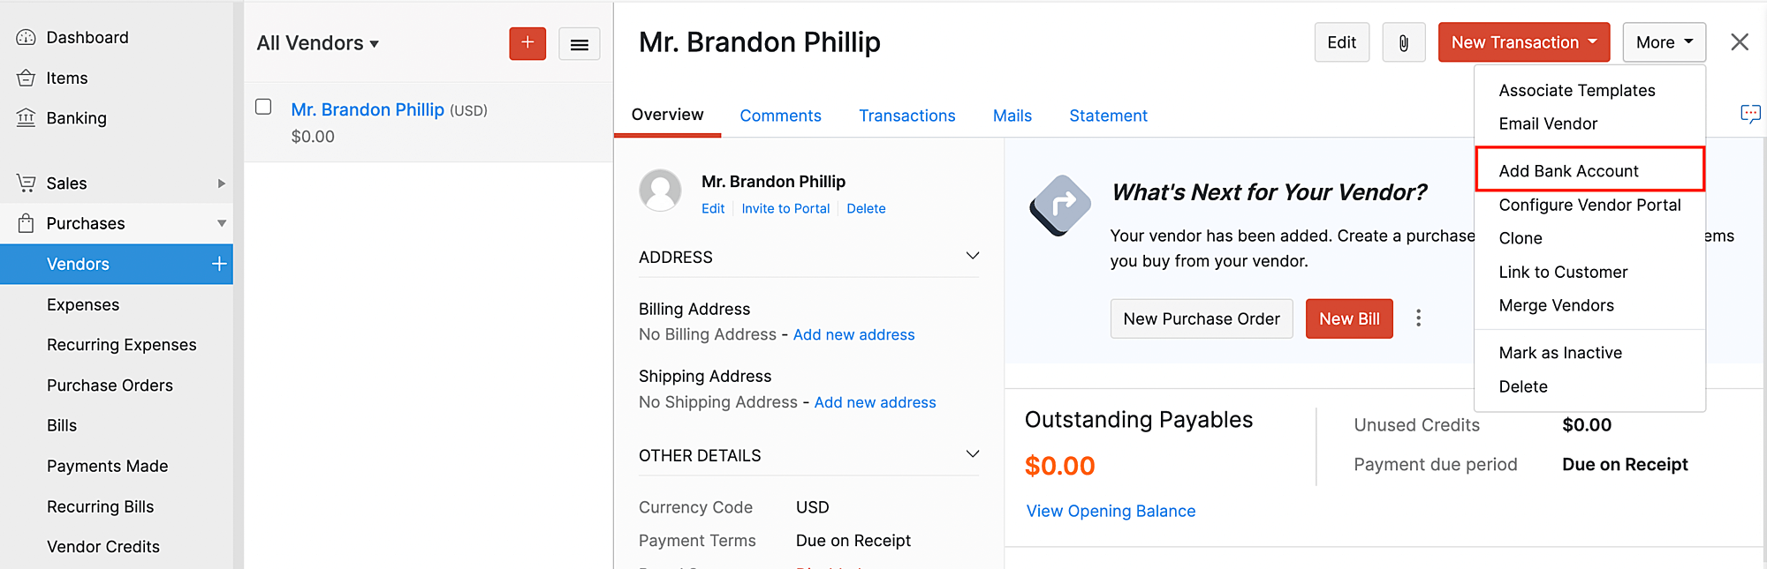Collapse the OTHER DETAILS section
1767x569 pixels.
[x=972, y=455]
